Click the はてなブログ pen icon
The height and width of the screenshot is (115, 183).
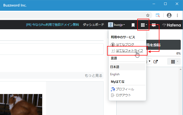[x=113, y=45]
